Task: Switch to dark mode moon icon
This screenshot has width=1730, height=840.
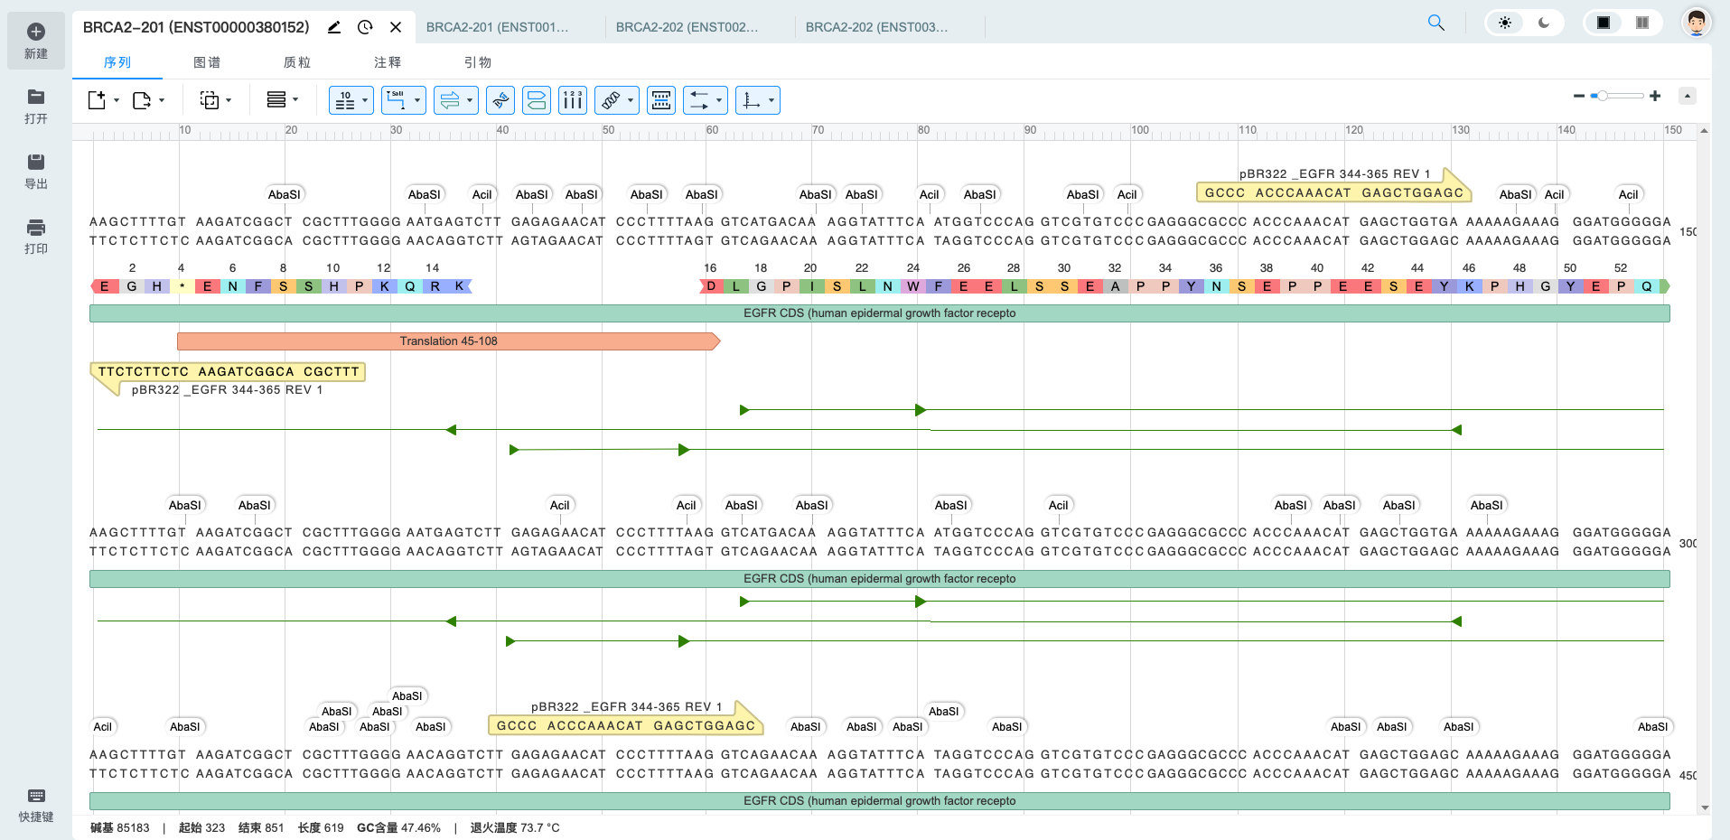Action: click(x=1544, y=23)
